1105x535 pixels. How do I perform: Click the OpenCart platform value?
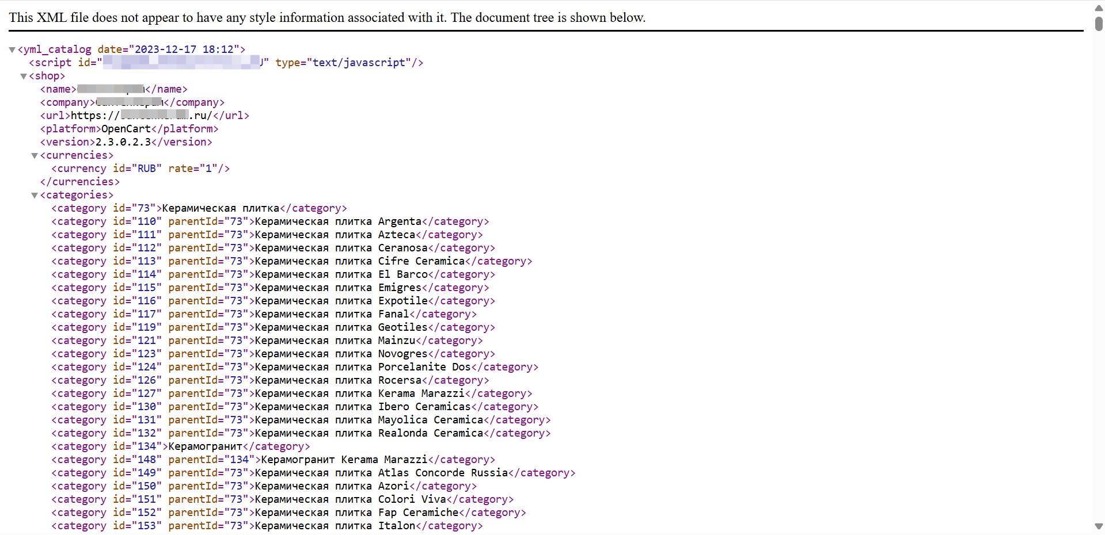point(126,129)
